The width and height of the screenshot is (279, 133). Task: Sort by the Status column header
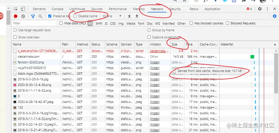click(97, 44)
